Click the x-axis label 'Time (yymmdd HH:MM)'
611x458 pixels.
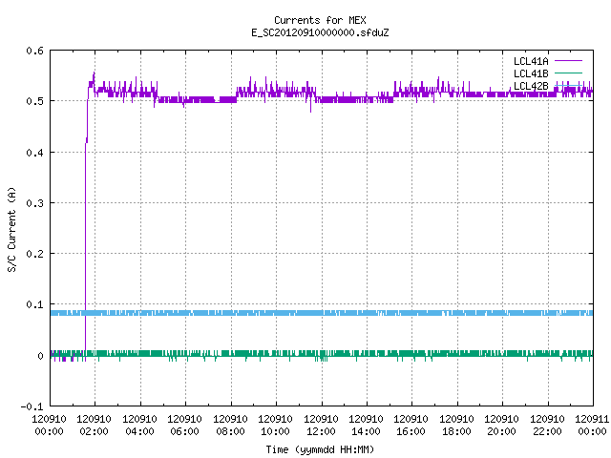pyautogui.click(x=320, y=449)
